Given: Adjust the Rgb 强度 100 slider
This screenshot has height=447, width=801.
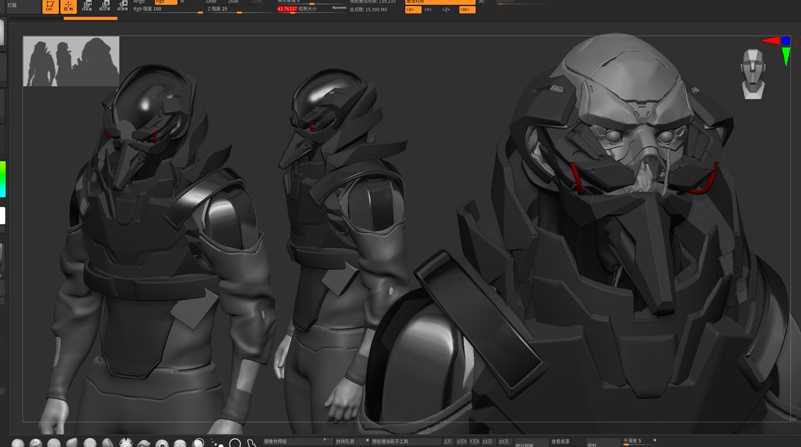Looking at the screenshot, I should pos(168,9).
